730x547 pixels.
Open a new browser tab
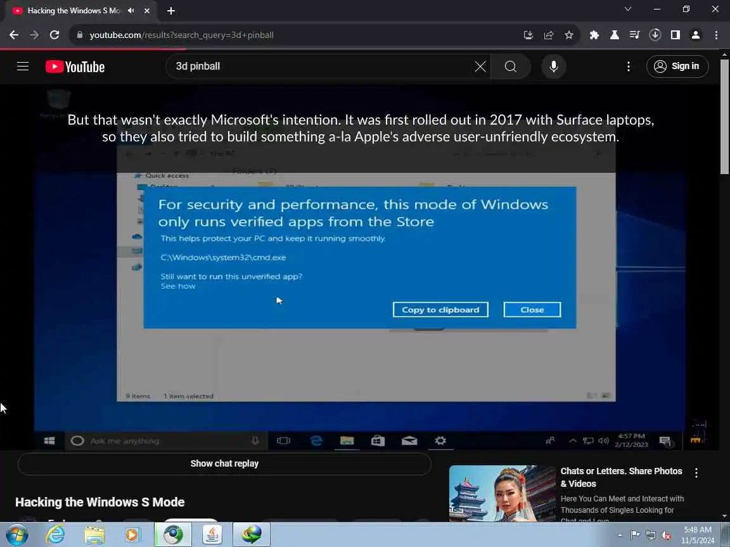(171, 10)
